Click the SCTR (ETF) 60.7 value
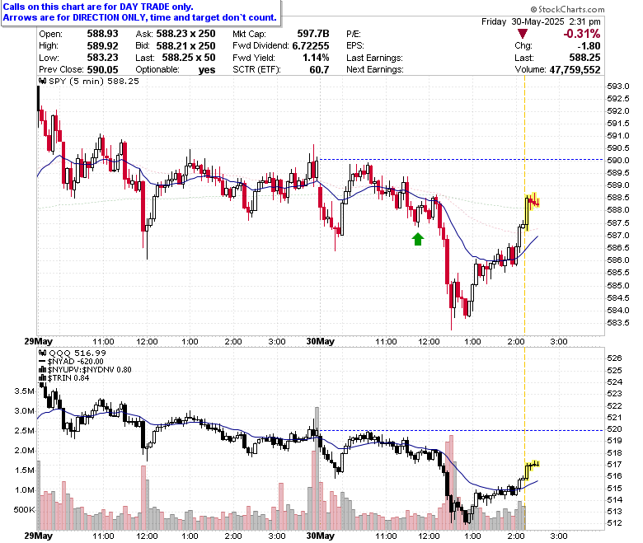Viewport: 643px width, 543px height. click(319, 70)
